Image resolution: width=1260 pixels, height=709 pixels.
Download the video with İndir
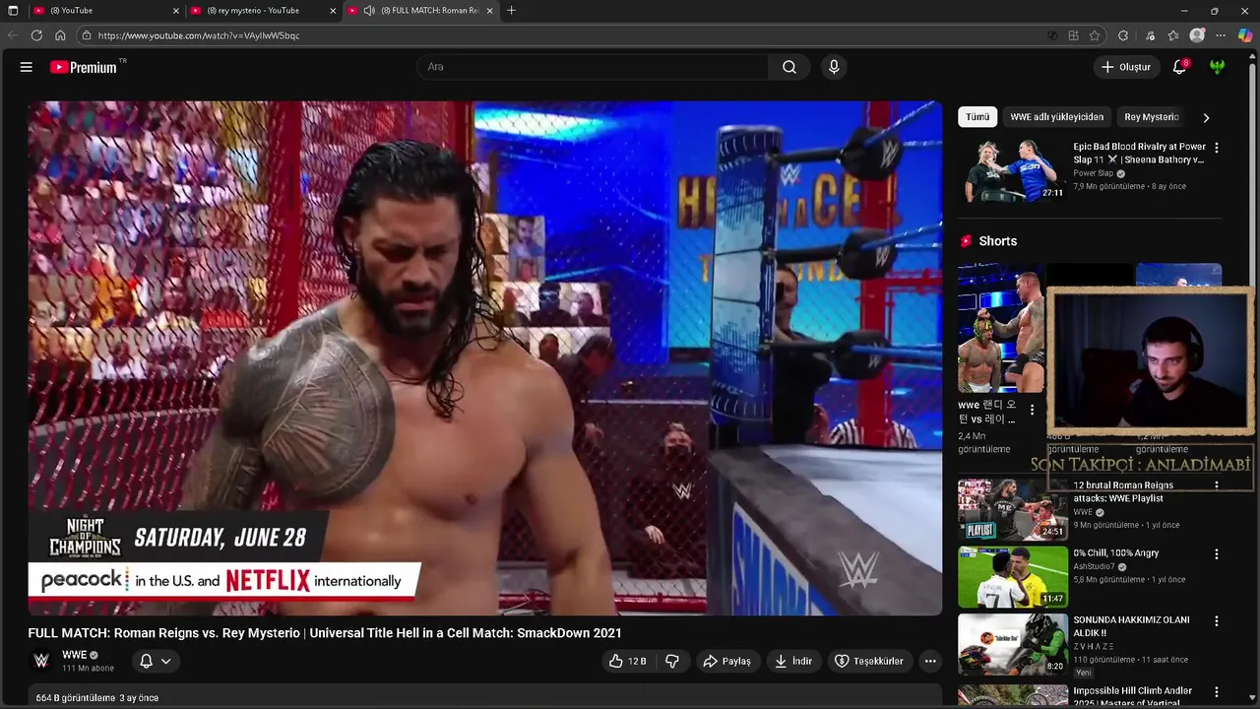tap(793, 661)
